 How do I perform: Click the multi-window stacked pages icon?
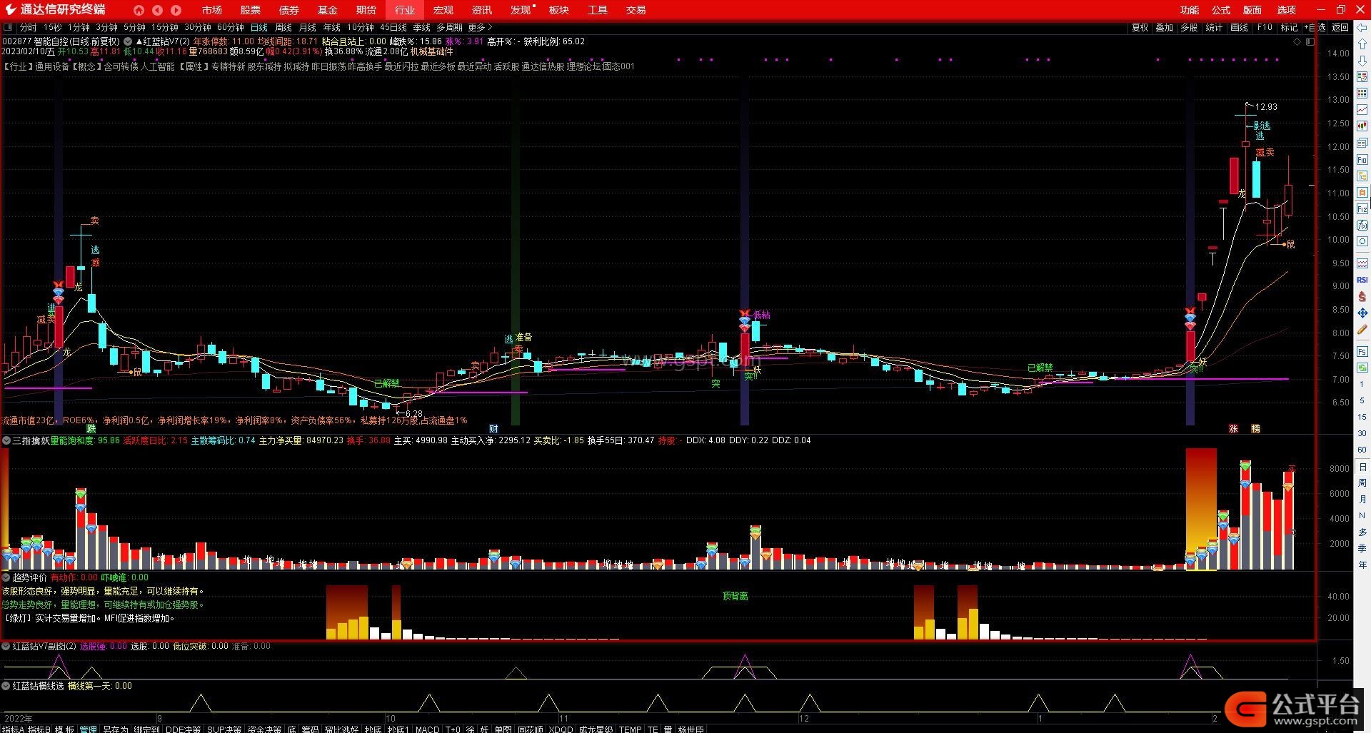1362,143
